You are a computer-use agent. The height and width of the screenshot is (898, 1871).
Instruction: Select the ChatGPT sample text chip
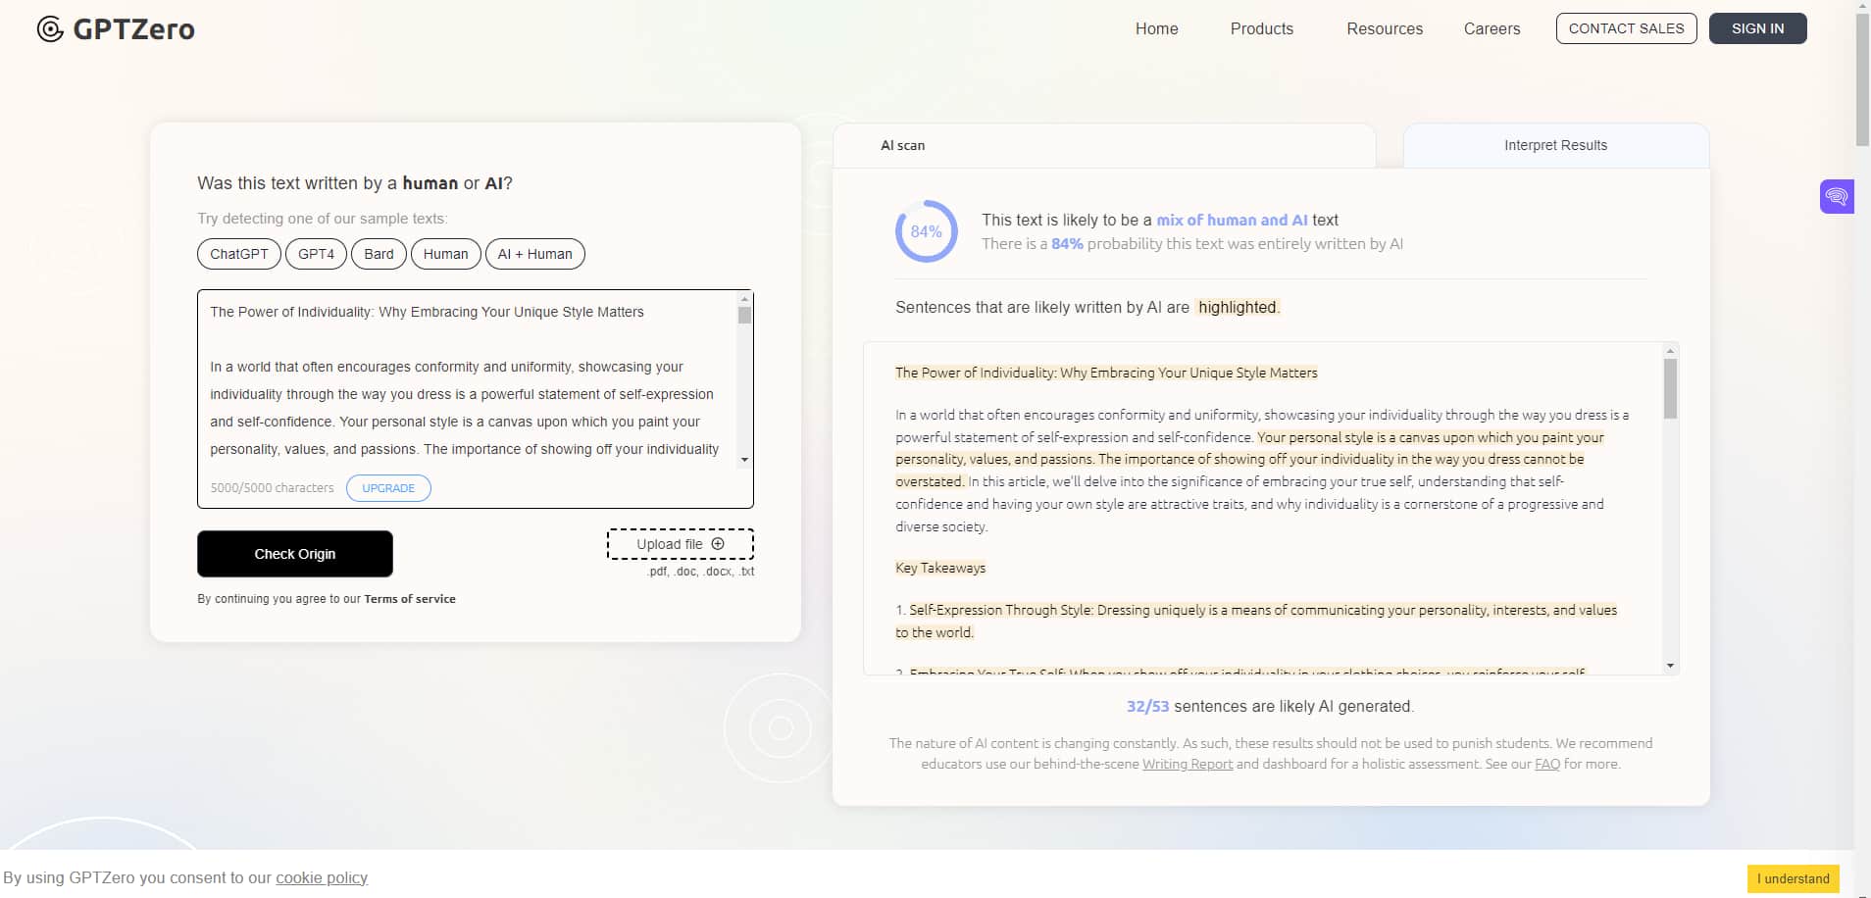238,254
